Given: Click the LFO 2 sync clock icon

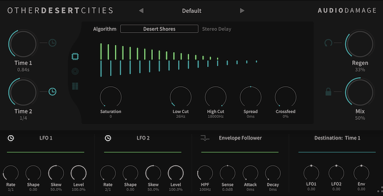Looking at the screenshot, I should (x=109, y=138).
